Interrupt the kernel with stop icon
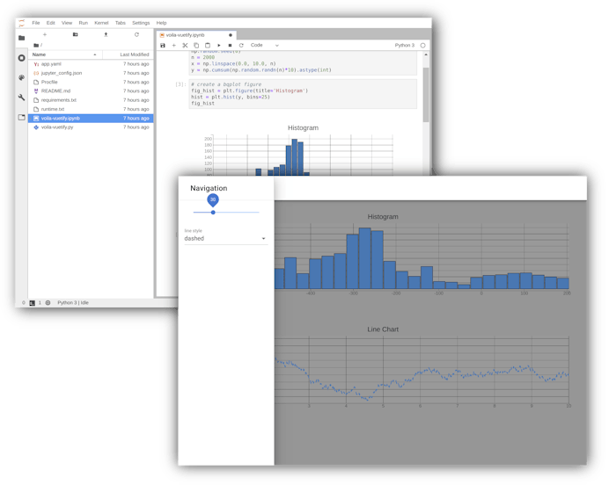 click(230, 46)
